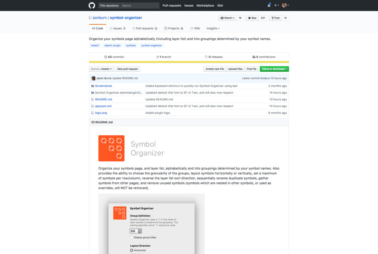Screen dimensions: 378x254
Task: Expand the Clone or download menu
Action: pyautogui.click(x=274, y=69)
